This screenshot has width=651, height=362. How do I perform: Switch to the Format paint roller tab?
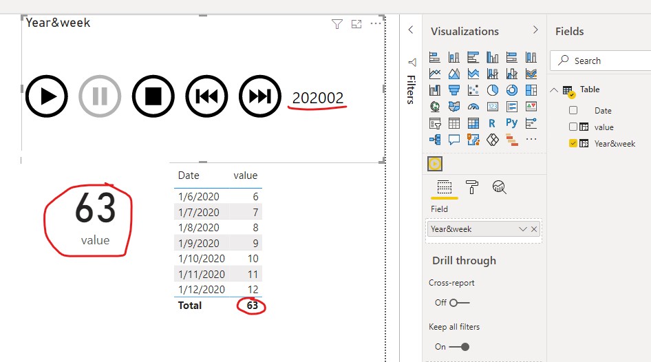coord(472,188)
